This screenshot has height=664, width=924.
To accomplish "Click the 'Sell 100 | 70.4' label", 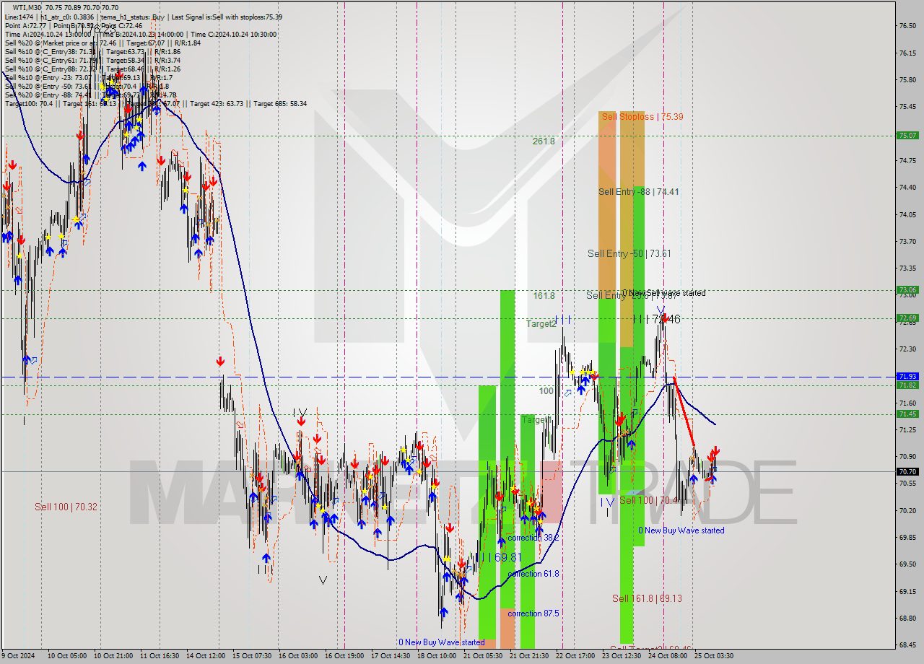I will tap(648, 500).
